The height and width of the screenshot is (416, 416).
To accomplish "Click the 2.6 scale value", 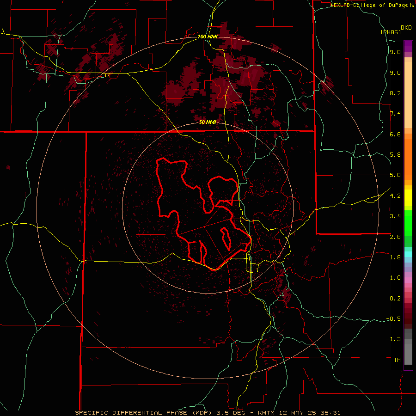I will click(395, 237).
